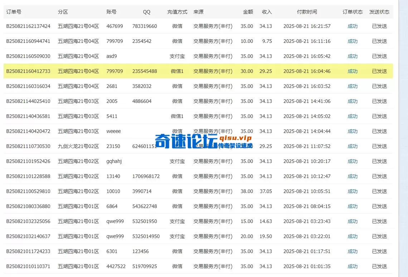Viewport: 408px width, 277px height.
Task: Click 成功 link for order B250821162137424
Action: [x=352, y=26]
